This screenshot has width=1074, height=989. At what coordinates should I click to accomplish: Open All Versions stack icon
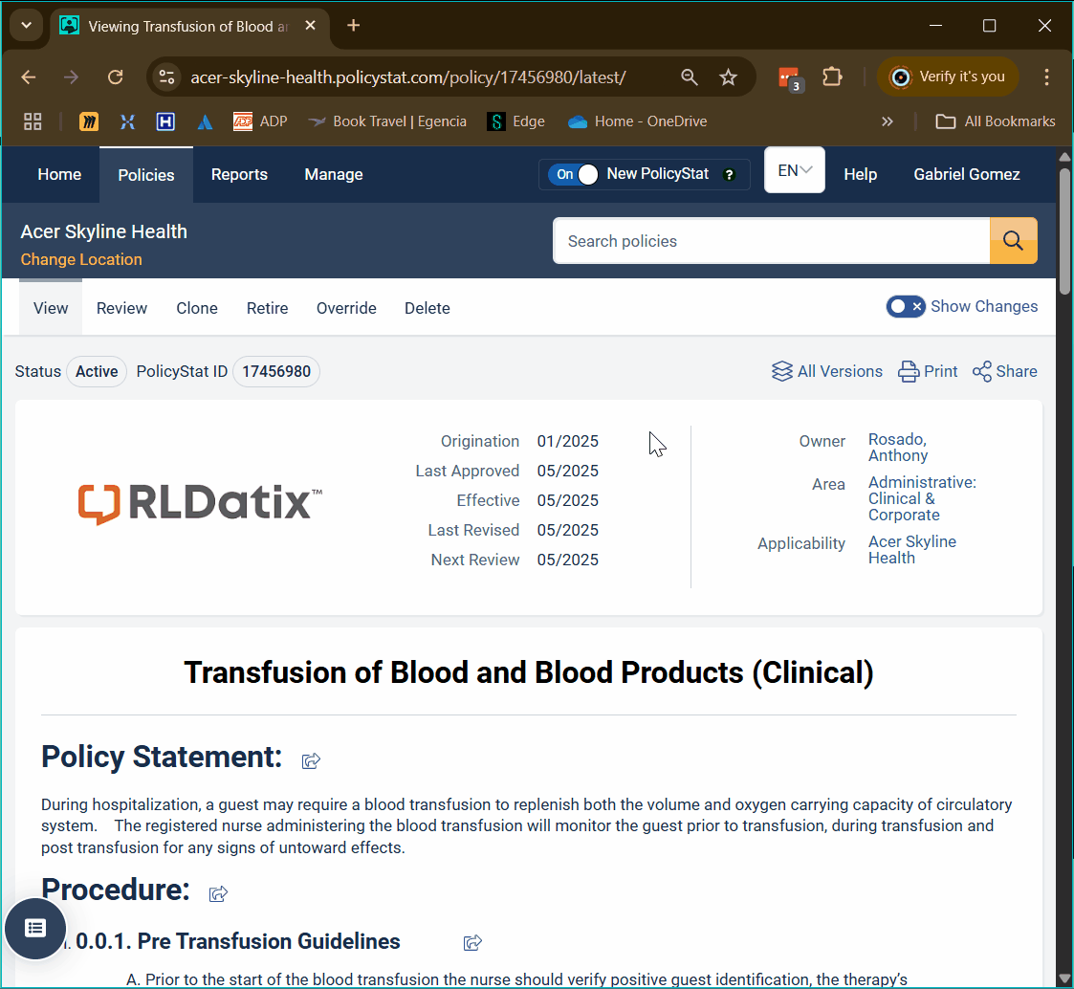781,371
